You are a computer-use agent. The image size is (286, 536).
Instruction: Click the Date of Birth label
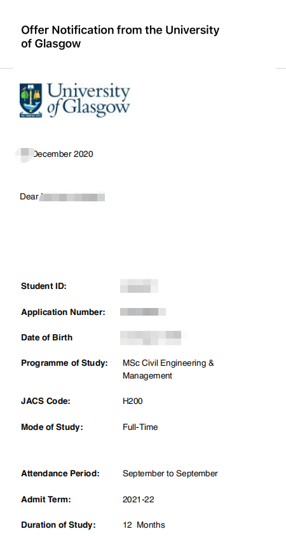point(47,337)
